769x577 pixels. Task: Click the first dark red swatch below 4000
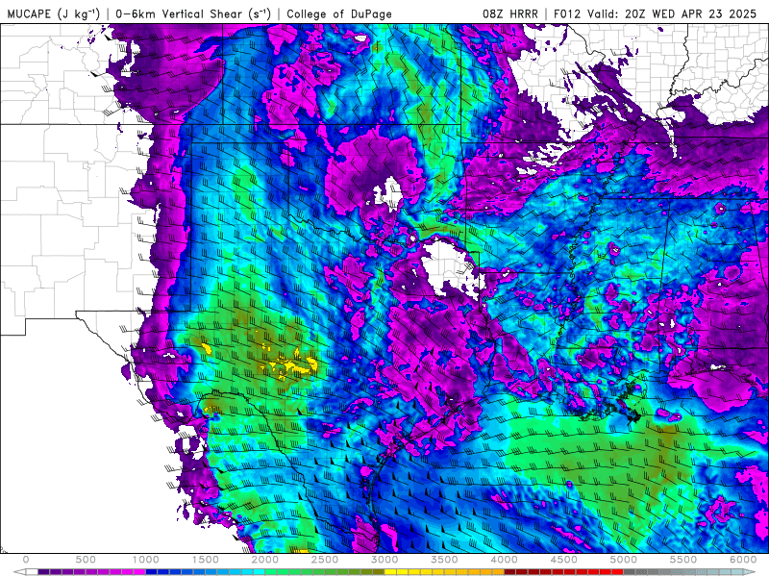pos(510,571)
